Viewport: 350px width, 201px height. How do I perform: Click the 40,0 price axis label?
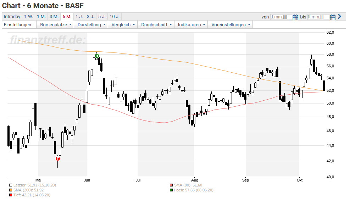[330, 177]
